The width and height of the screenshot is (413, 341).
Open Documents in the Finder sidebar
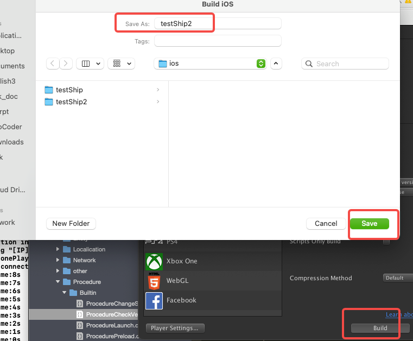pyautogui.click(x=12, y=66)
